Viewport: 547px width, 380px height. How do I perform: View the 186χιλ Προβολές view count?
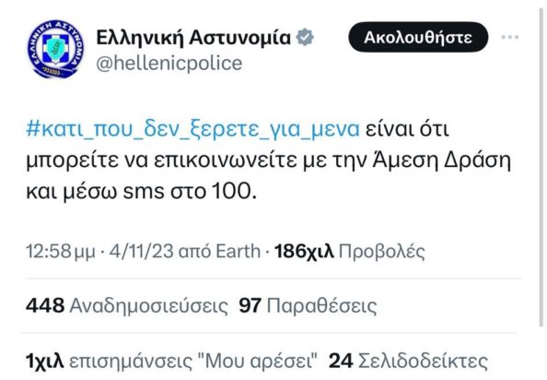point(350,251)
